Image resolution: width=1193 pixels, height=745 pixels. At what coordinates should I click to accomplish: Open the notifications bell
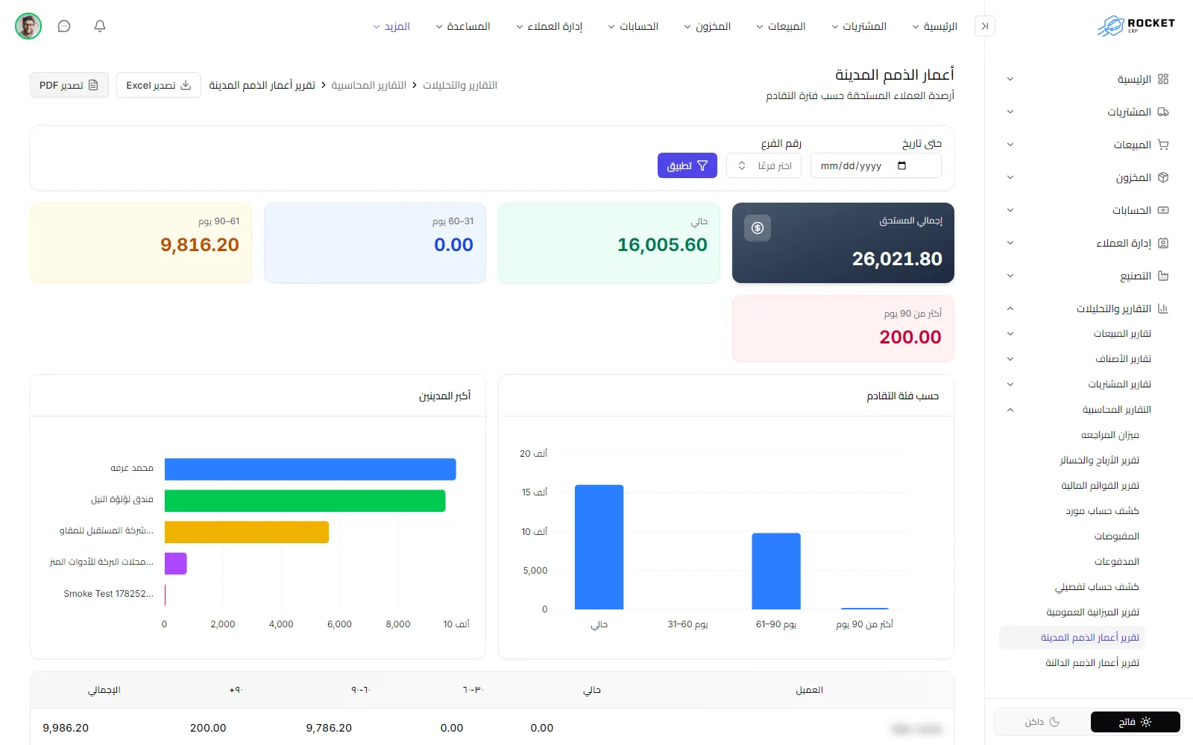tap(100, 26)
